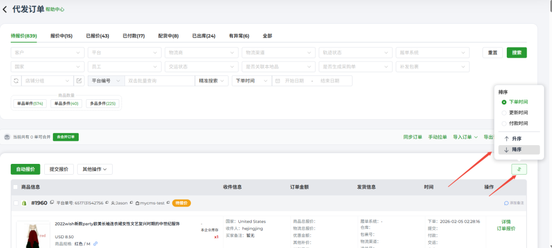This screenshot has width=552, height=248.
Task: Select the 更新时间 sort radio option
Action: (504, 113)
